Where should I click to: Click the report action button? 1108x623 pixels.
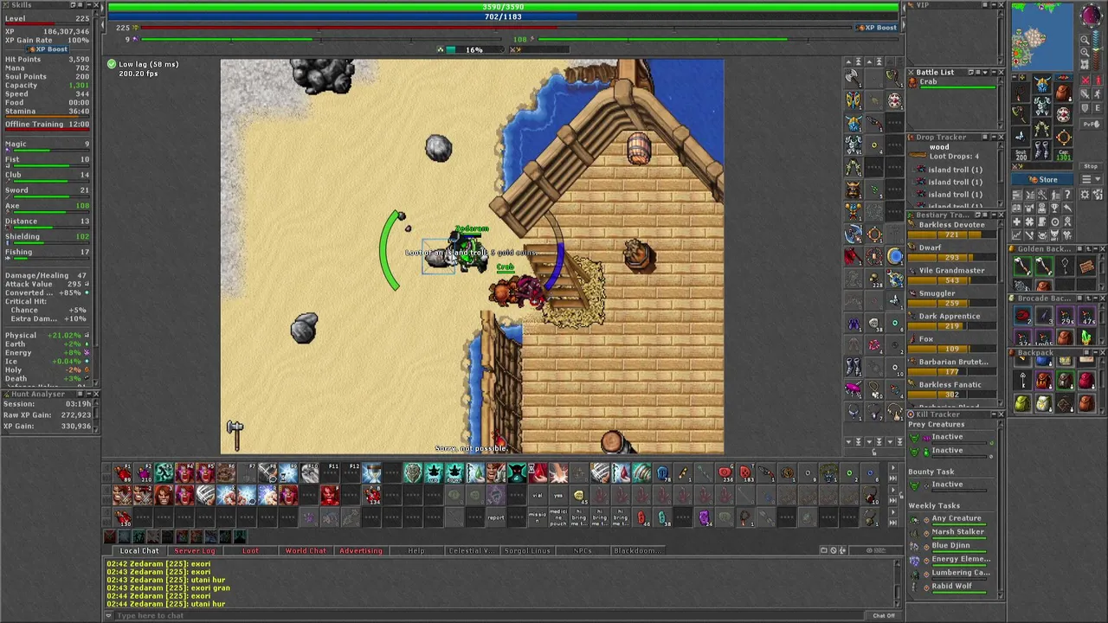coord(496,517)
